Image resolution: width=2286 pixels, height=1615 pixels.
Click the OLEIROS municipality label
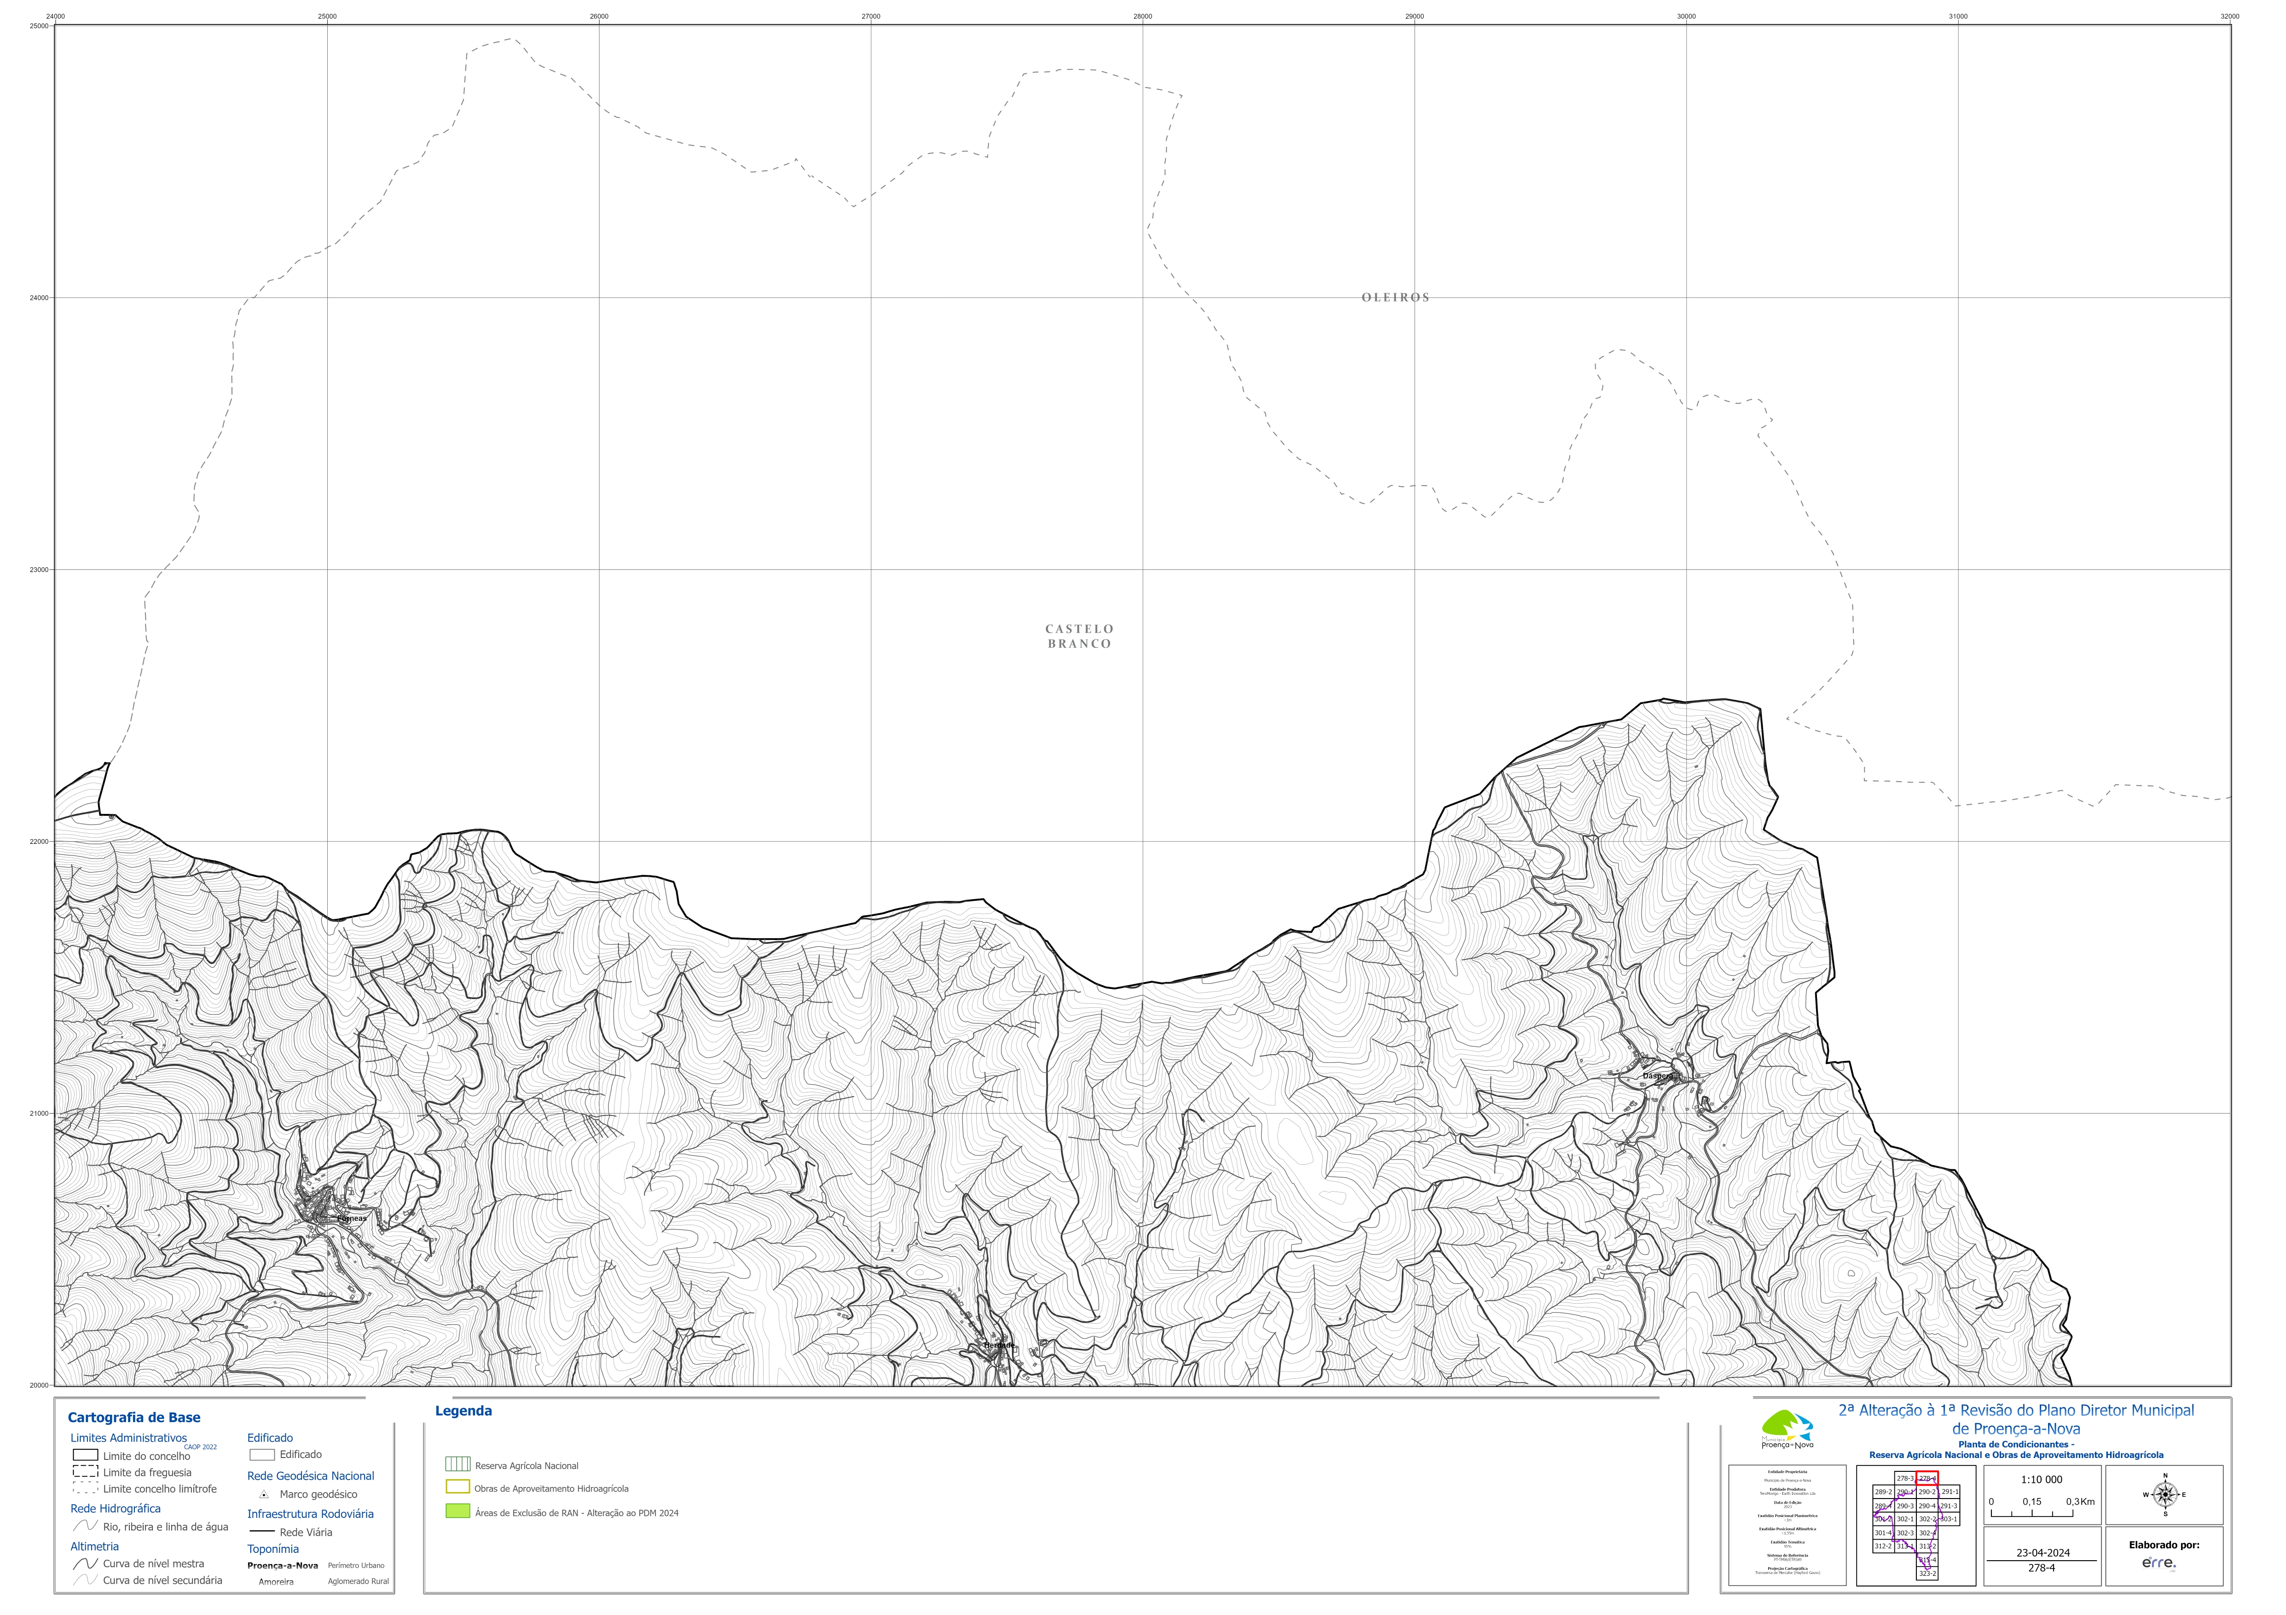pyautogui.click(x=1395, y=298)
